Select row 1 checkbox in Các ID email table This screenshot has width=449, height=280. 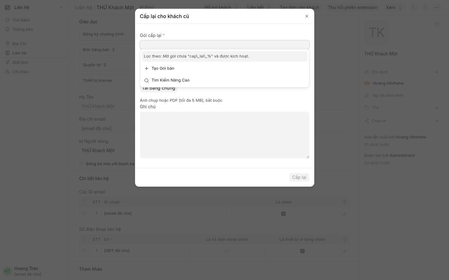(x=84, y=213)
